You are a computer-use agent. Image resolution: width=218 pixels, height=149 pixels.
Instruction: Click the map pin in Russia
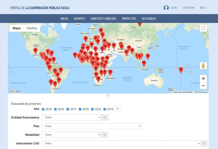coord(140,24)
